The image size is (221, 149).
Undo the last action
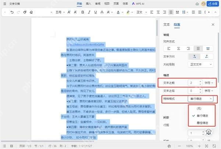(12, 12)
